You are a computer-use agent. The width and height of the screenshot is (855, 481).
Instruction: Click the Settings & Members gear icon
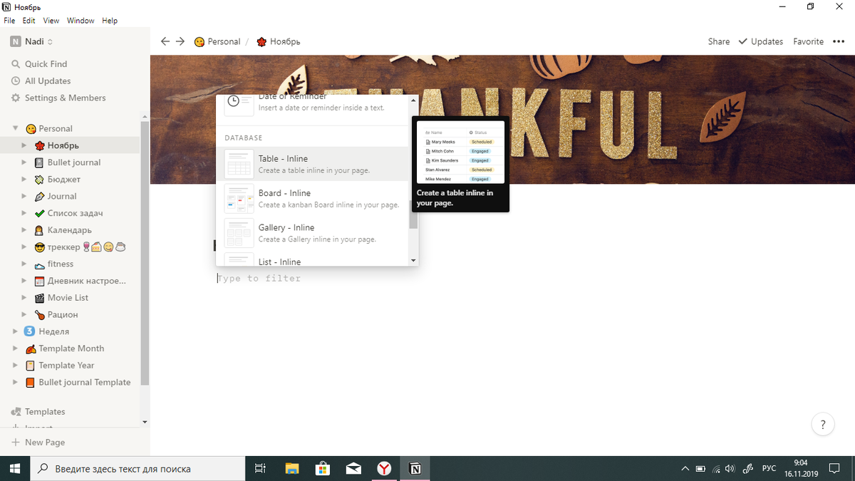(16, 98)
